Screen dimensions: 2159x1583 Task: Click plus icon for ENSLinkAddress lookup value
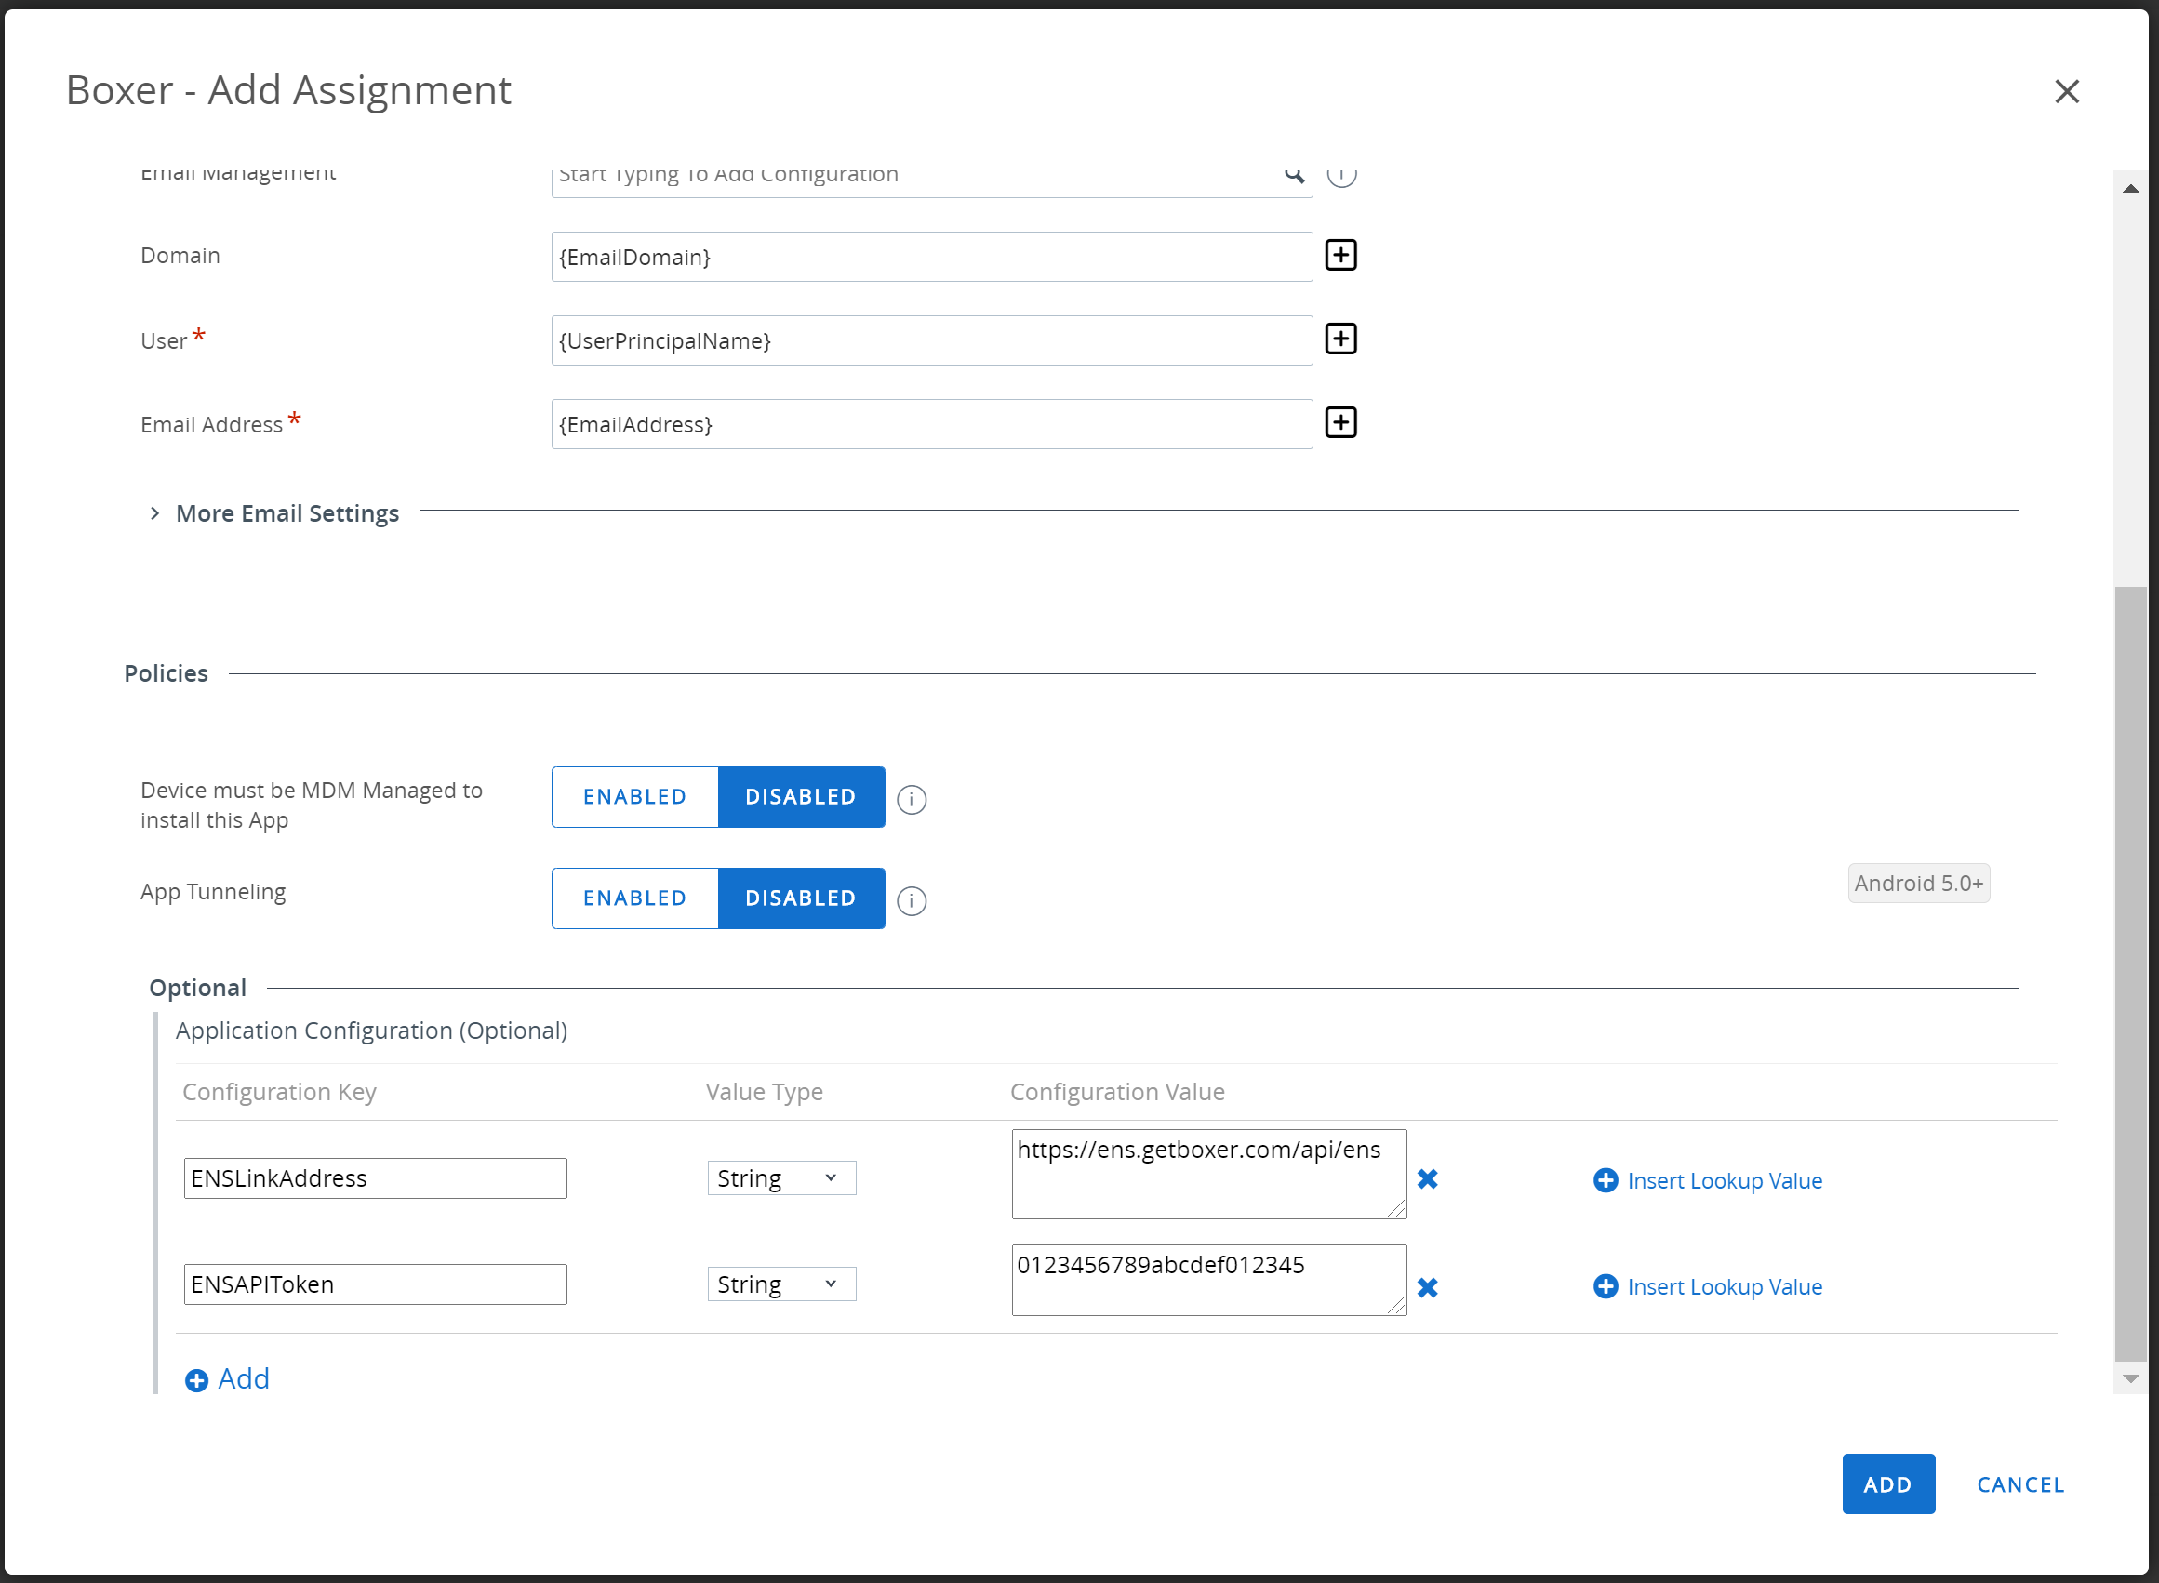pyautogui.click(x=1606, y=1179)
